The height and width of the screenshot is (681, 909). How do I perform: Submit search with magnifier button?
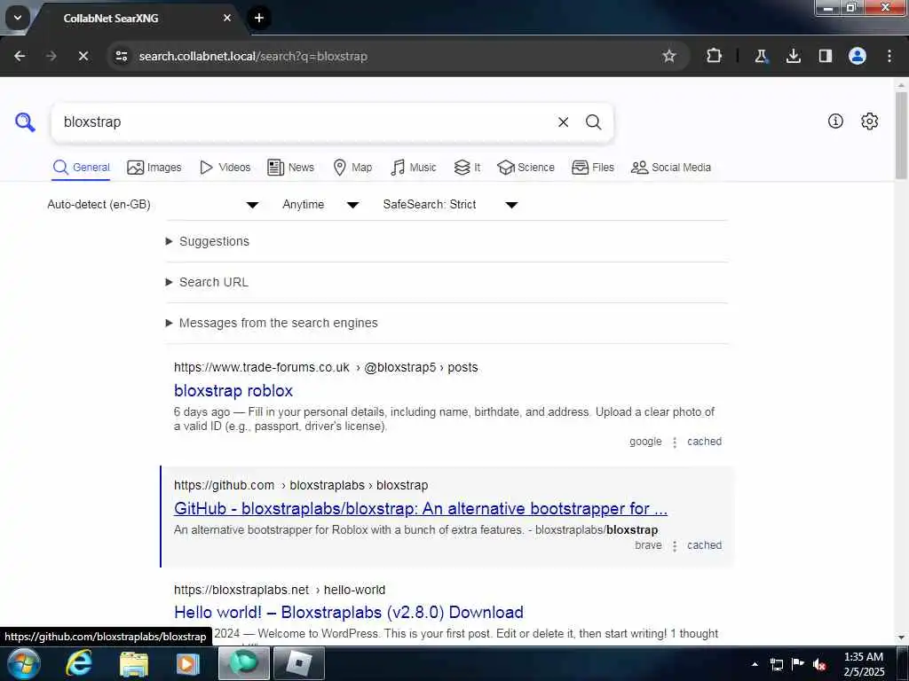(593, 122)
